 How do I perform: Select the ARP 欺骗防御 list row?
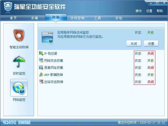pos(101,75)
